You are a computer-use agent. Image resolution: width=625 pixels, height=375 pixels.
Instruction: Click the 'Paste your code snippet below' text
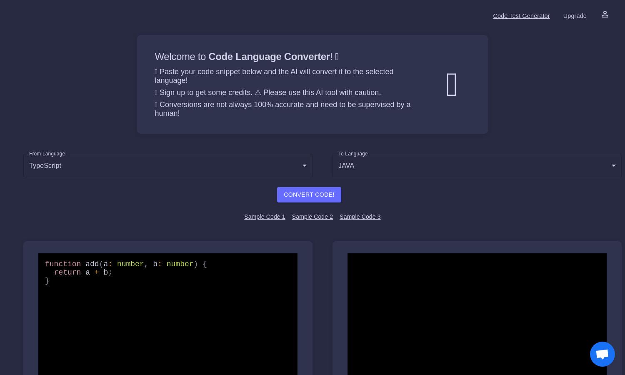tap(274, 76)
